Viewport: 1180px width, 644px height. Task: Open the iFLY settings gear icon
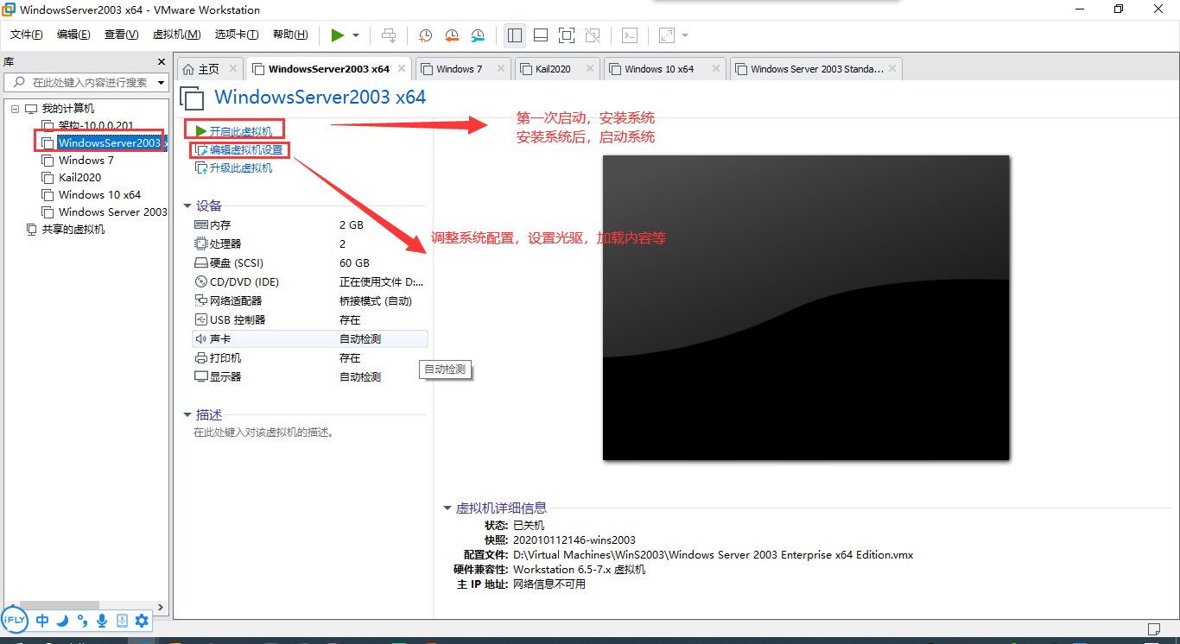[x=142, y=621]
